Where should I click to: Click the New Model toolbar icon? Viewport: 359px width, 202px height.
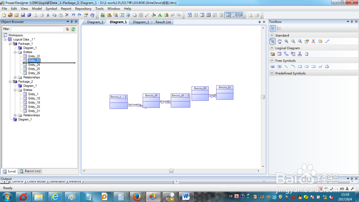click(x=4, y=15)
